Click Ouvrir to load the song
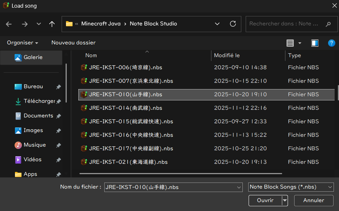The image size is (339, 211). tap(265, 201)
